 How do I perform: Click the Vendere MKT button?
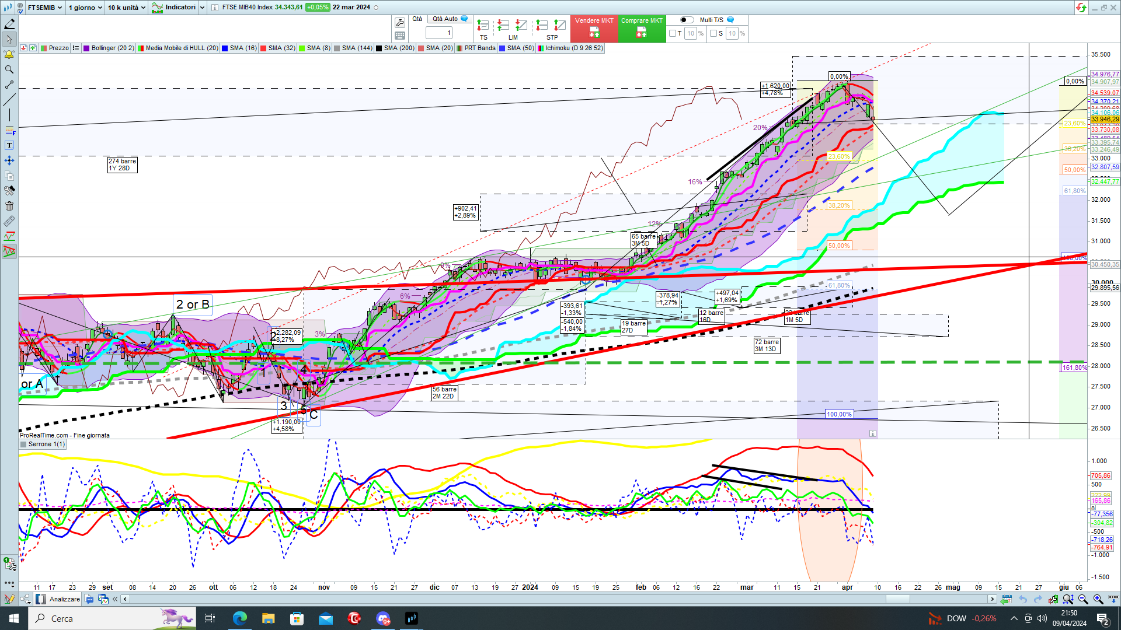(x=594, y=29)
